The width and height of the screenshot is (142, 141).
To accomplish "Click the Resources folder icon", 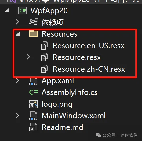I will [34, 33].
